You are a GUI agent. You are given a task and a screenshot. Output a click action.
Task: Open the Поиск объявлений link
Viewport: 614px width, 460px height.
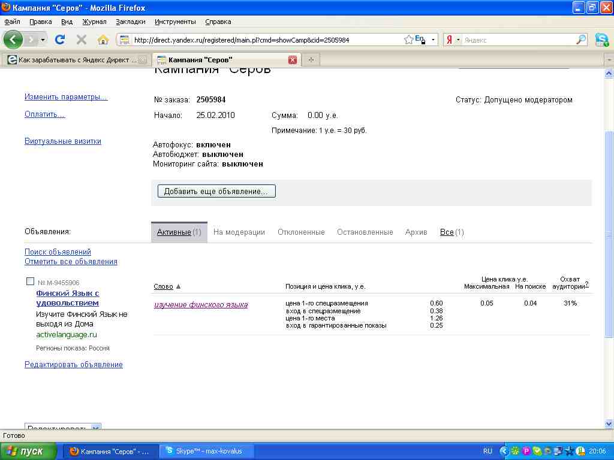[58, 252]
